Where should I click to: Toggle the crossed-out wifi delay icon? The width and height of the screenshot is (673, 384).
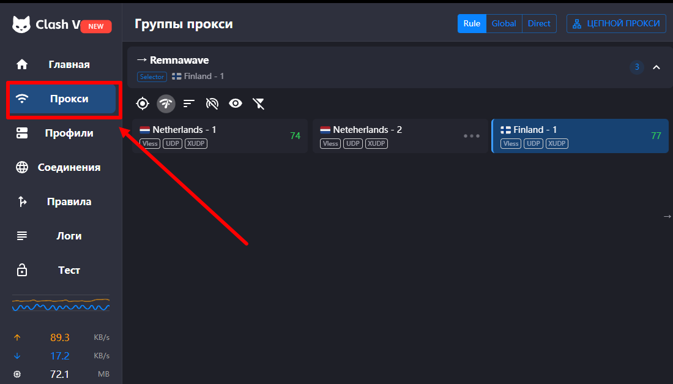click(212, 104)
